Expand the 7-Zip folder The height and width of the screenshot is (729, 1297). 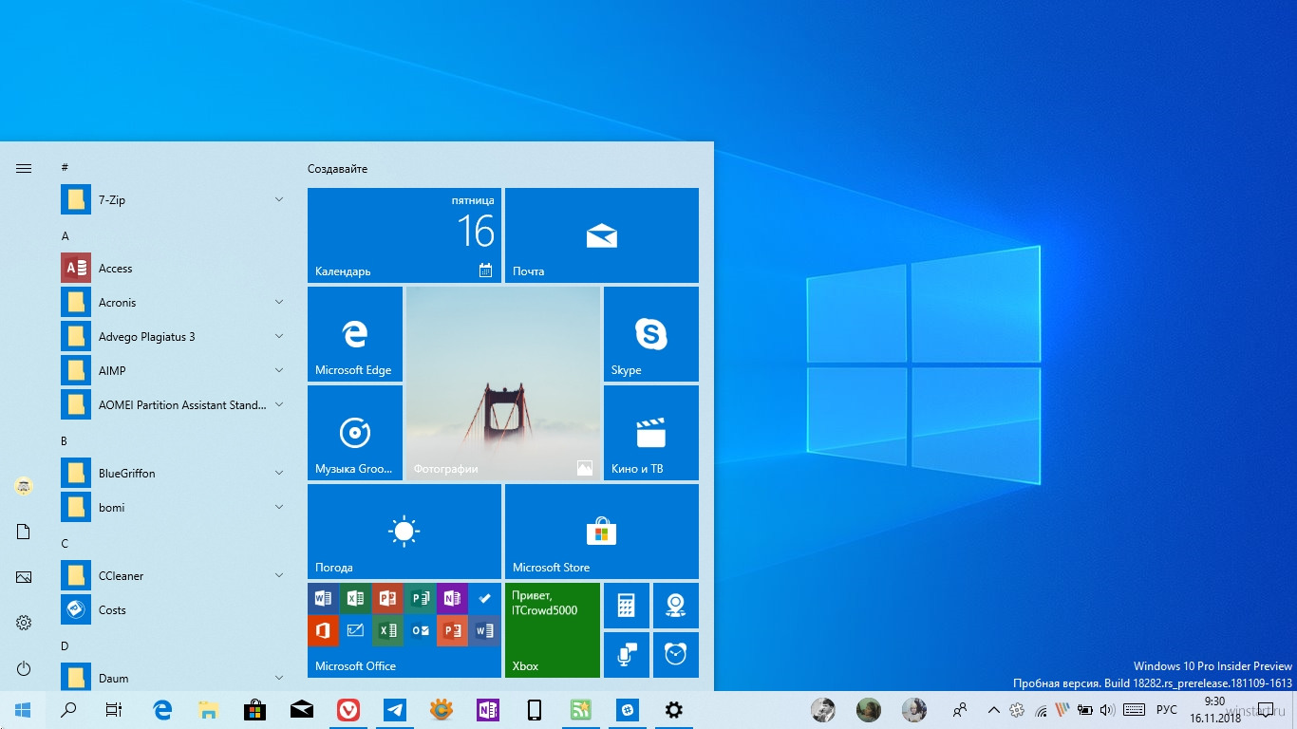(174, 200)
